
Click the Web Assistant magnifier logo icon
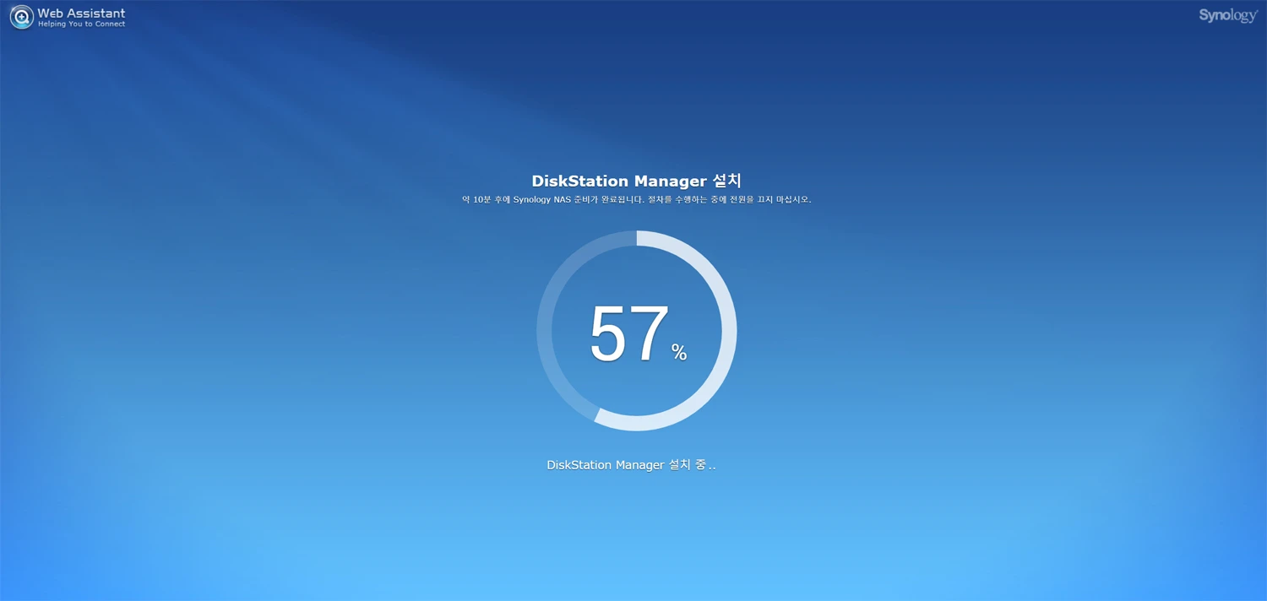click(x=22, y=17)
